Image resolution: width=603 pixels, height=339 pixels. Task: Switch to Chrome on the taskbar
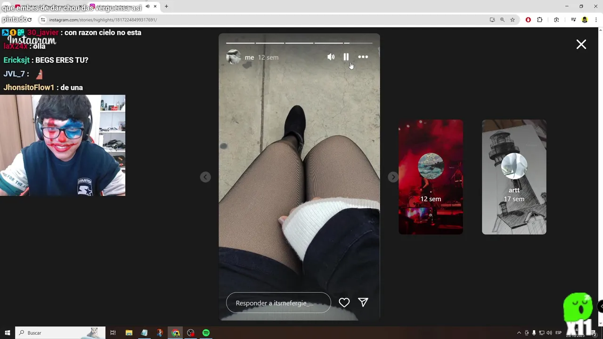[176, 333]
